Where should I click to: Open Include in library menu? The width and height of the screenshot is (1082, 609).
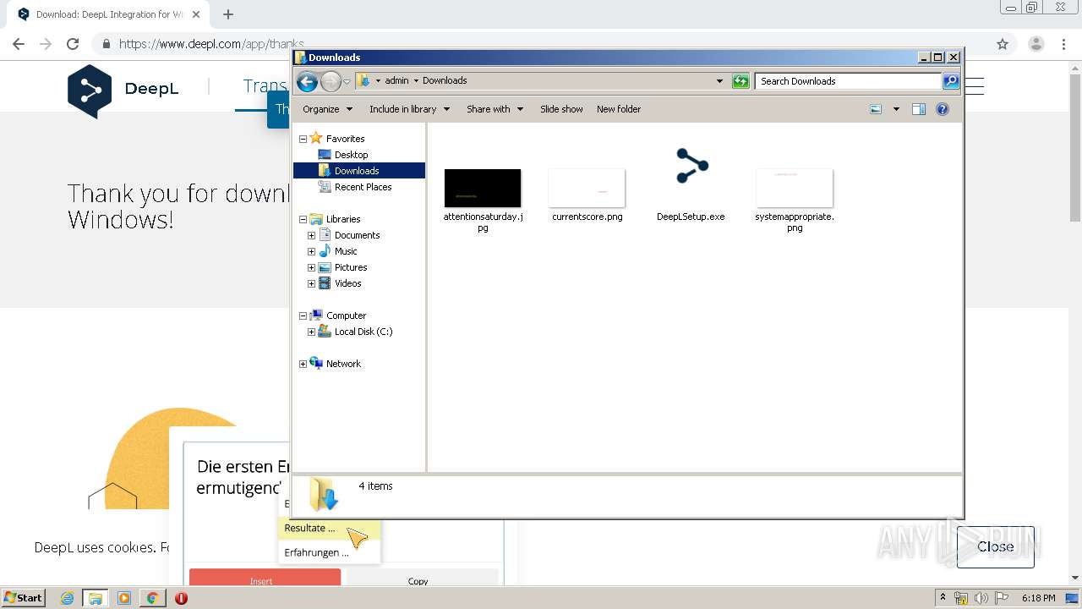[409, 109]
